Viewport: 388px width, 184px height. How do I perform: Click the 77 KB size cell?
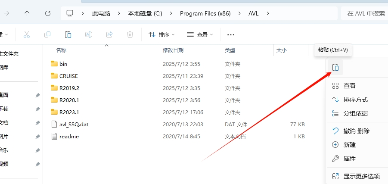pyautogui.click(x=298, y=124)
